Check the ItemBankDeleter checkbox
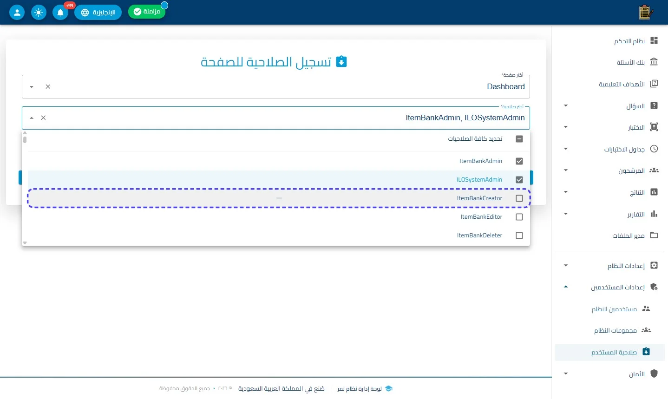Screen dimensions: 668x399 click(519, 235)
